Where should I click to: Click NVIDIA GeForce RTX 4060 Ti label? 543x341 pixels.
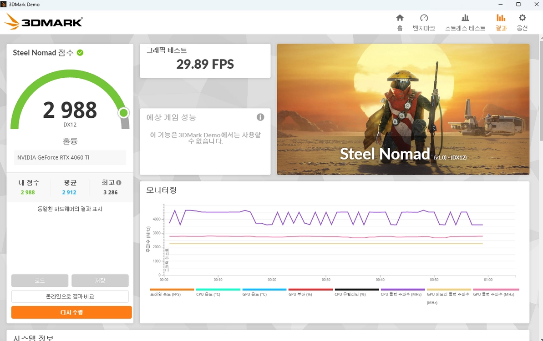pyautogui.click(x=53, y=157)
